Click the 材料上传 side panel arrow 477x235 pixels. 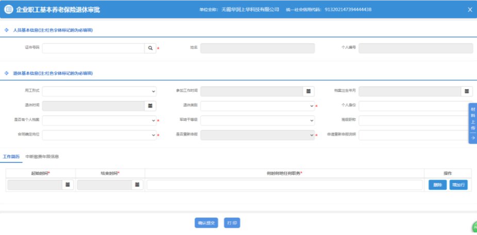pos(473,138)
